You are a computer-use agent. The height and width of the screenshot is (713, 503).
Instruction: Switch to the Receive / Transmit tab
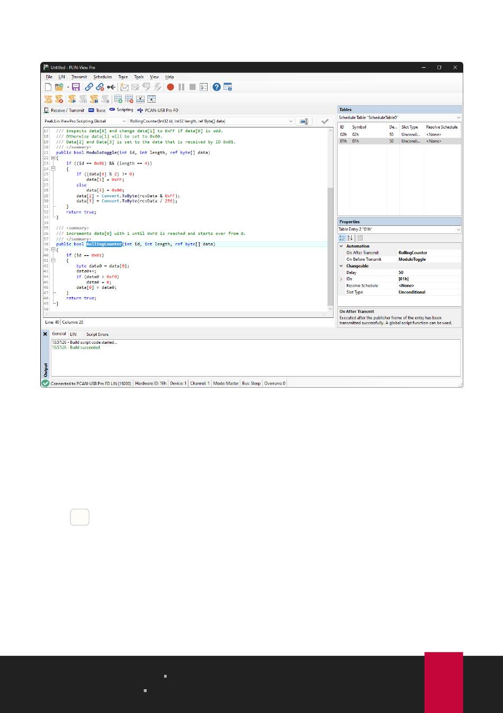(x=64, y=110)
